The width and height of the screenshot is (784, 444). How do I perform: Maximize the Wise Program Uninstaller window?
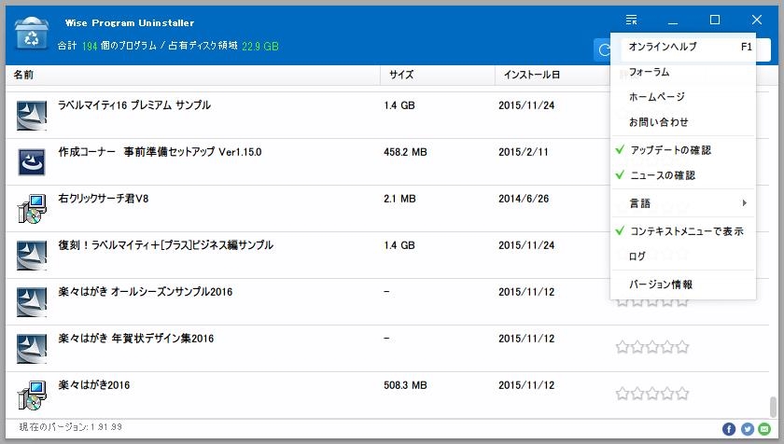pos(715,20)
